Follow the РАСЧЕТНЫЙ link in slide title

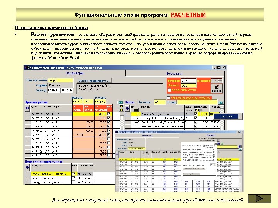188,15
